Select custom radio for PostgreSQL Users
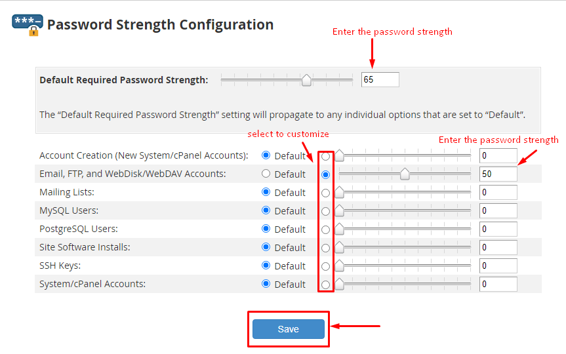Image resolution: width=566 pixels, height=354 pixels. click(x=325, y=230)
